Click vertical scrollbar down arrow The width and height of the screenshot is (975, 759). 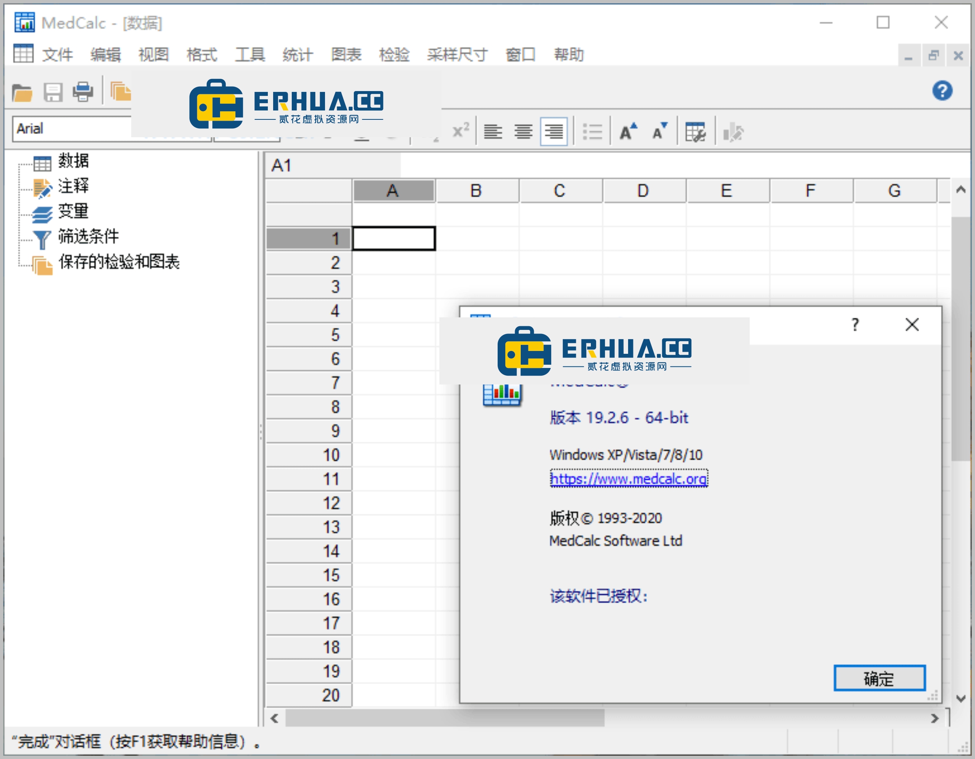tap(960, 699)
